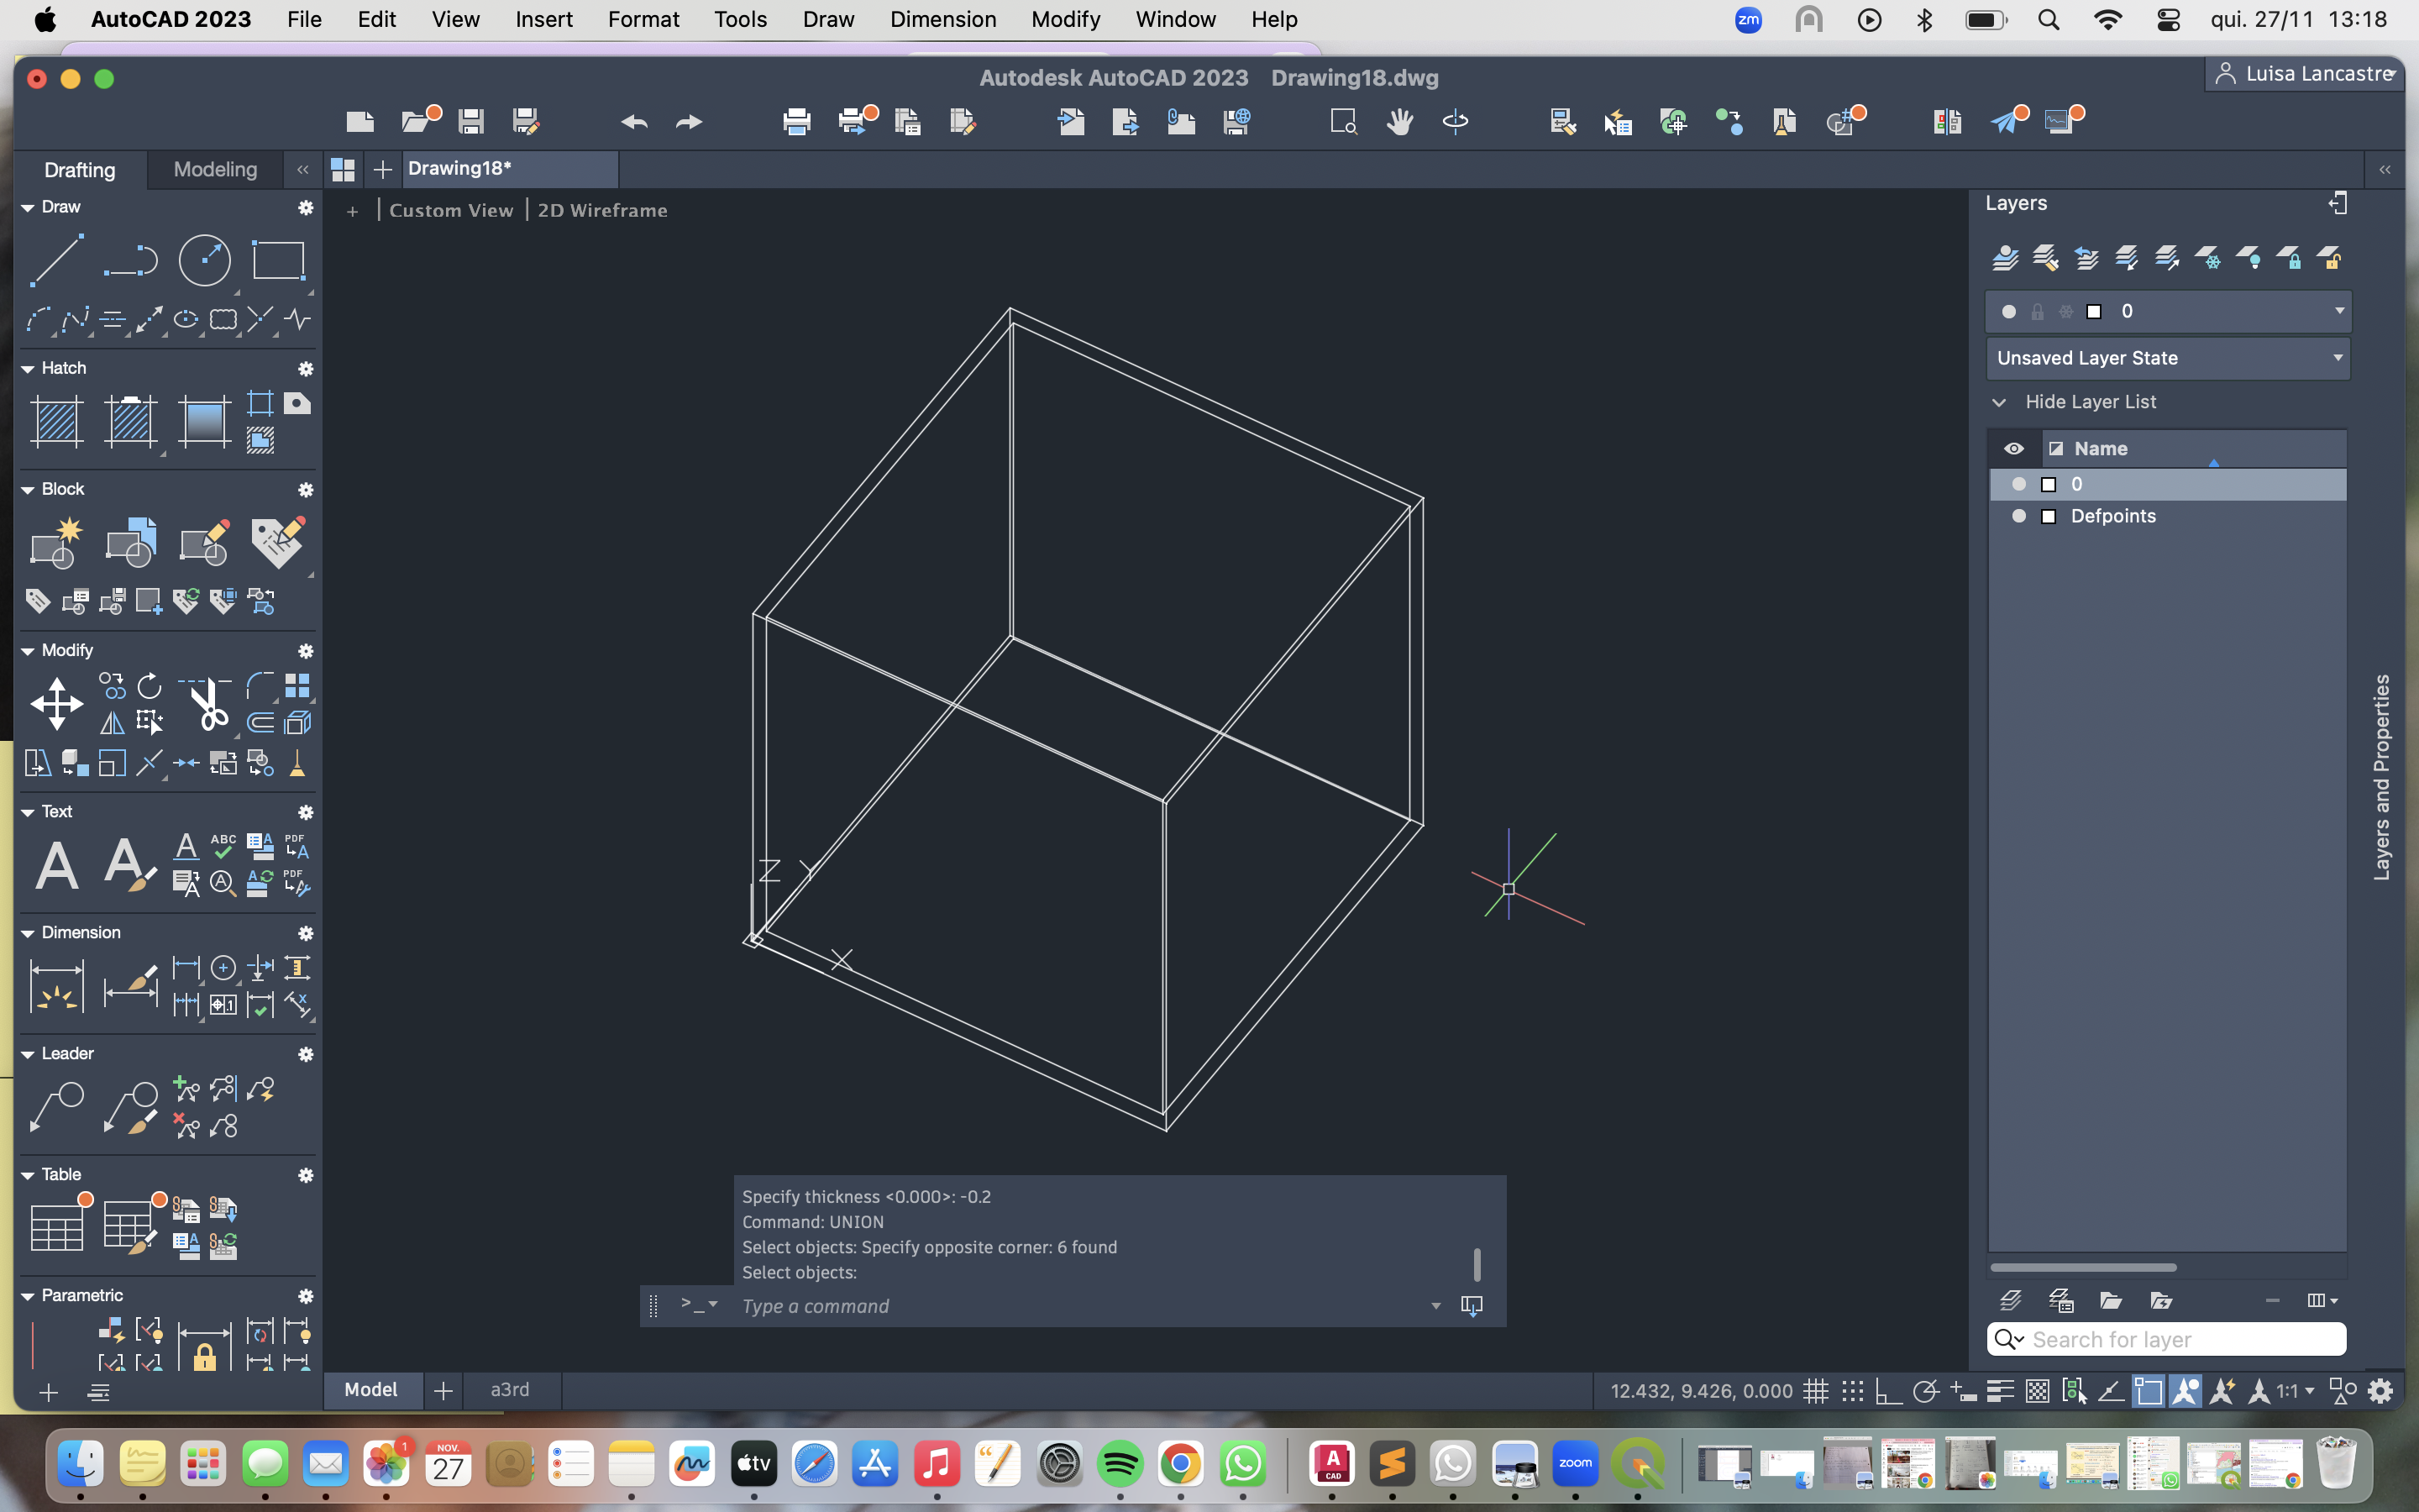
Task: Click the Search for layer field
Action: (2179, 1339)
